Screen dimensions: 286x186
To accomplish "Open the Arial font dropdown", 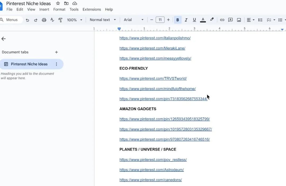I will (133, 20).
